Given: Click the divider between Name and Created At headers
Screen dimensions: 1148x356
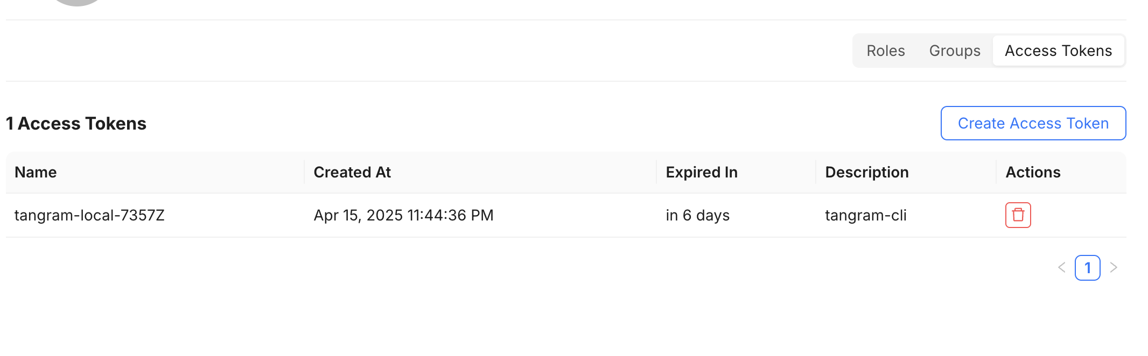Looking at the screenshot, I should 304,172.
